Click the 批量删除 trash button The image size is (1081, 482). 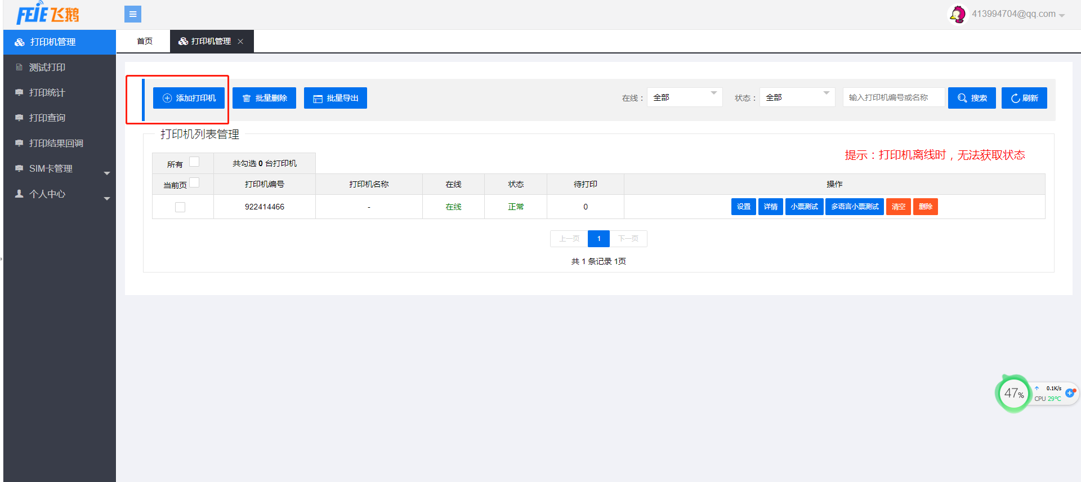pyautogui.click(x=264, y=98)
